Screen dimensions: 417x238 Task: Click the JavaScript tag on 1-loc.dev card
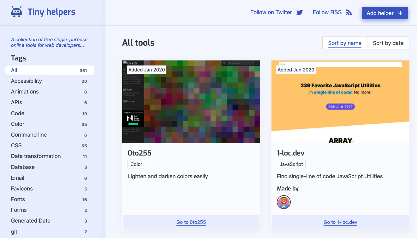[291, 164]
